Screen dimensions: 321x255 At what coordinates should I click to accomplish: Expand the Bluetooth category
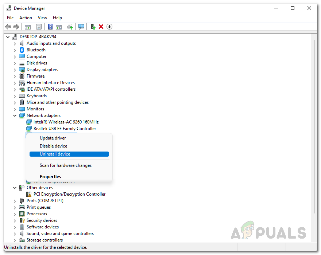coord(15,50)
